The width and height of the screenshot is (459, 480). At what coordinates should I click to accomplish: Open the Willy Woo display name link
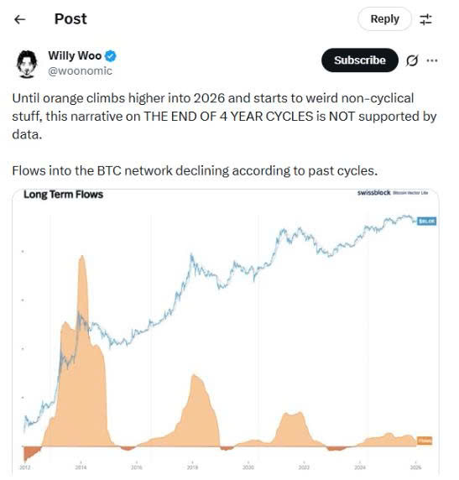(x=75, y=55)
